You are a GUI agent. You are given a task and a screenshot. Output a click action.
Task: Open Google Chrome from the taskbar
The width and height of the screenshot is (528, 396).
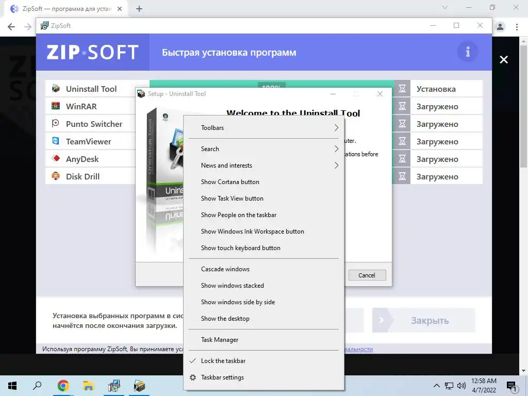coord(63,386)
